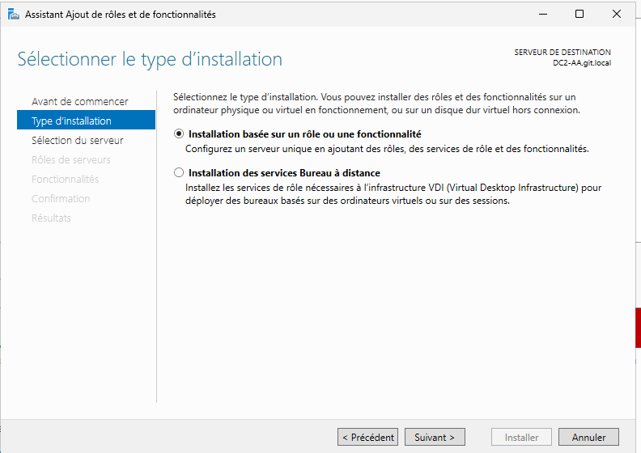Image resolution: width=641 pixels, height=453 pixels.
Task: Maximize the wizard window
Action: coord(579,15)
